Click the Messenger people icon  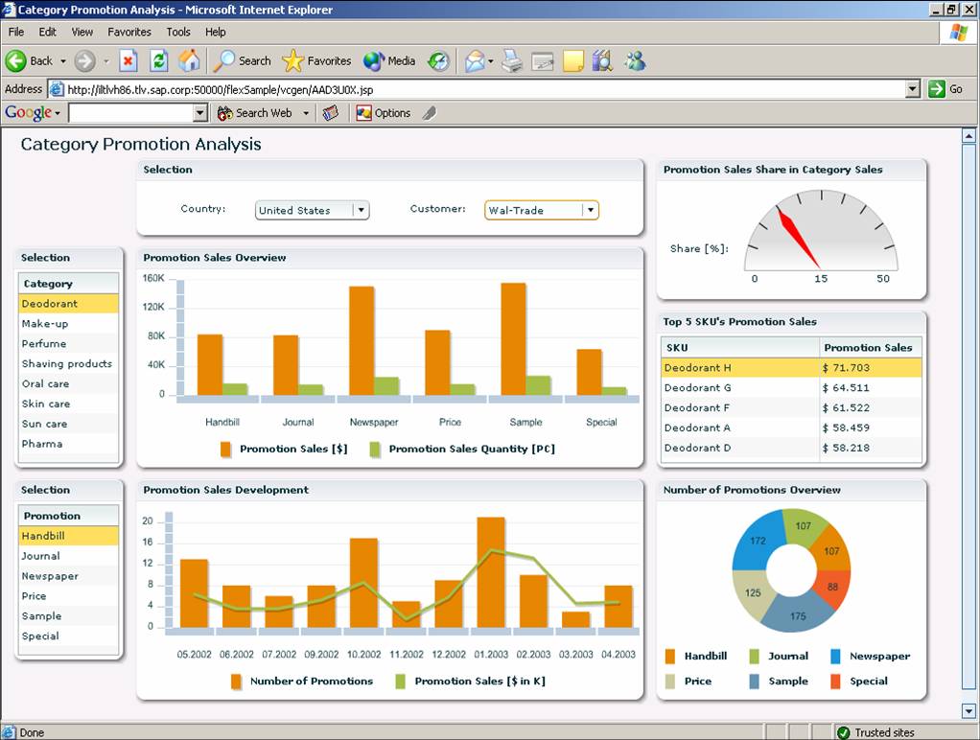(634, 60)
